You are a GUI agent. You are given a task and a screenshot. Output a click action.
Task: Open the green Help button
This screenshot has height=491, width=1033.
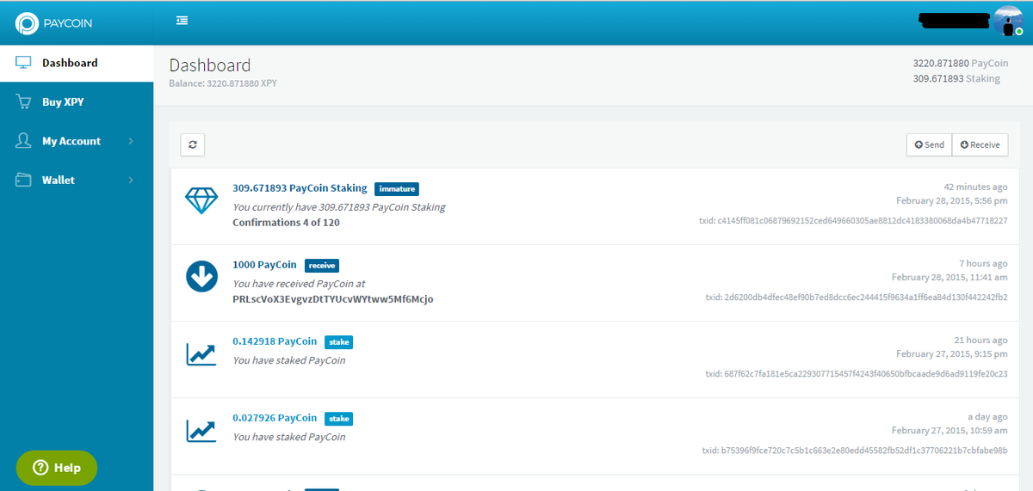[57, 468]
